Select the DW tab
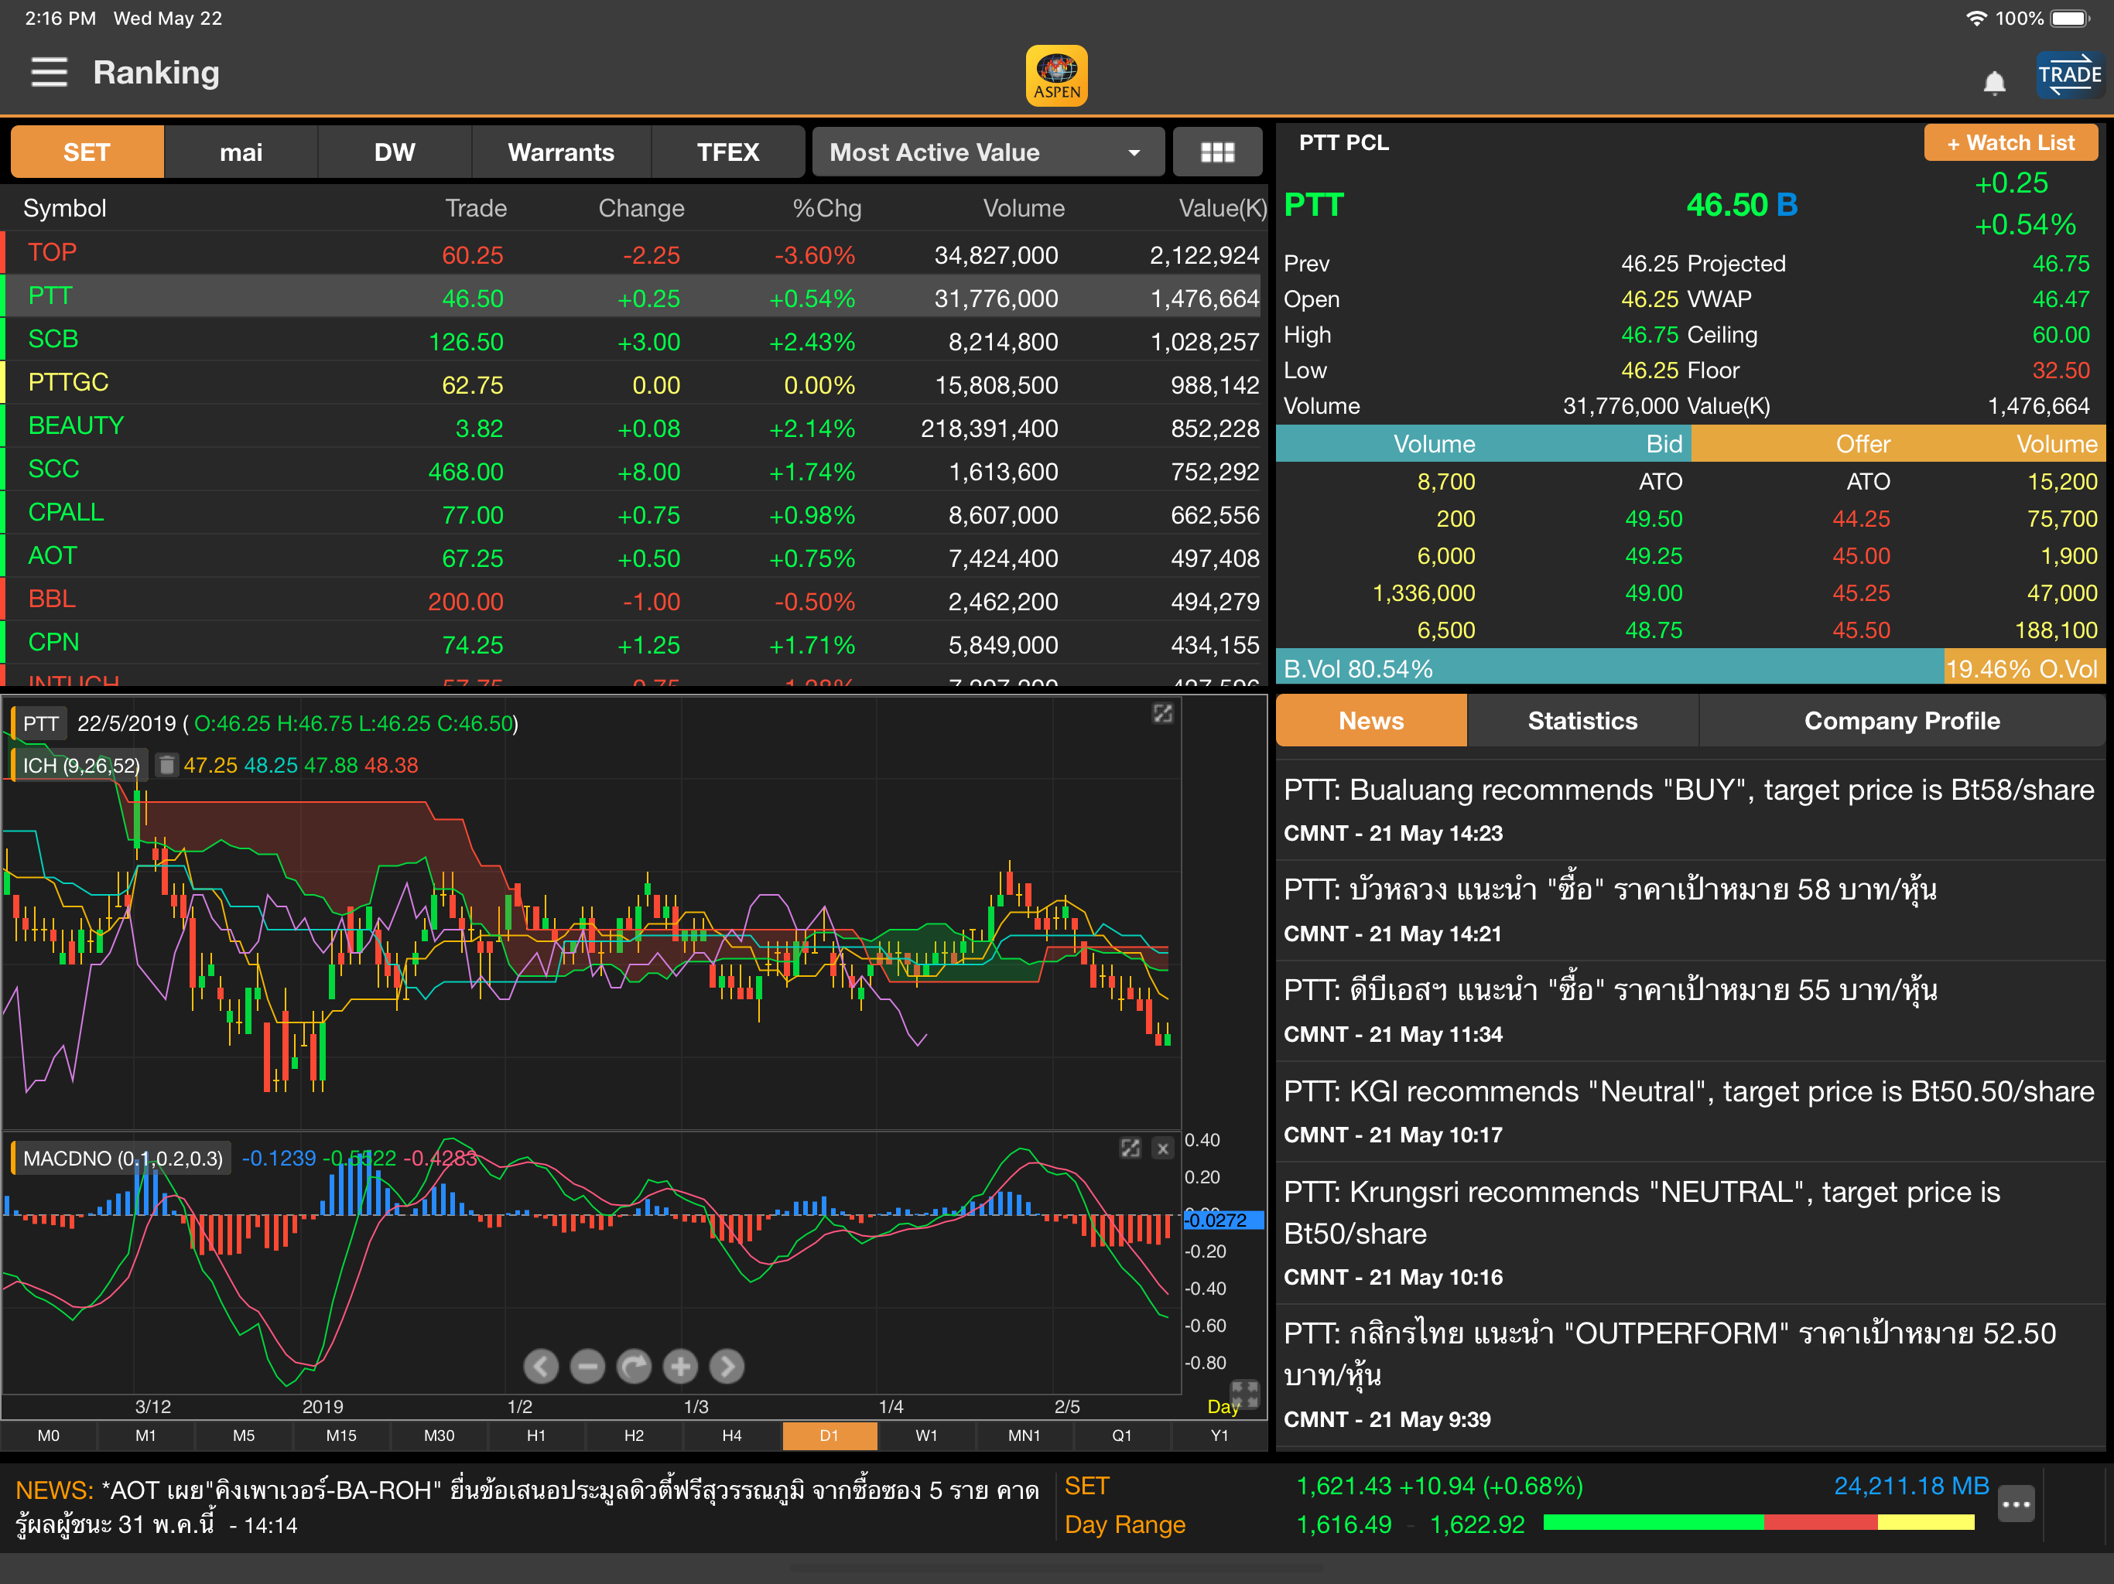The height and width of the screenshot is (1584, 2114). tap(395, 152)
